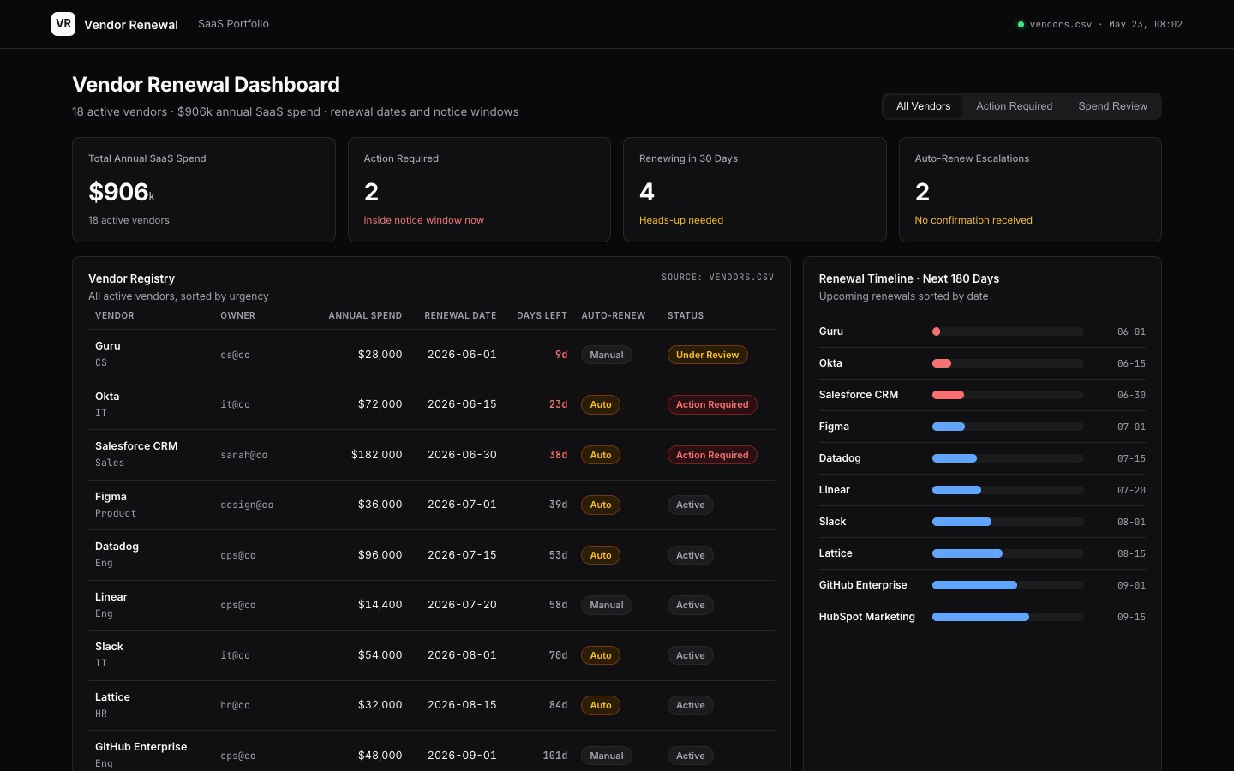Open the Total Annual SaaS Spend card

(x=204, y=189)
